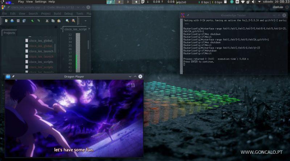Viewport: 290px width, 161px height.
Task: Expand the toolbar dropdown arrow in Code::Blocks
Action: (x=86, y=21)
